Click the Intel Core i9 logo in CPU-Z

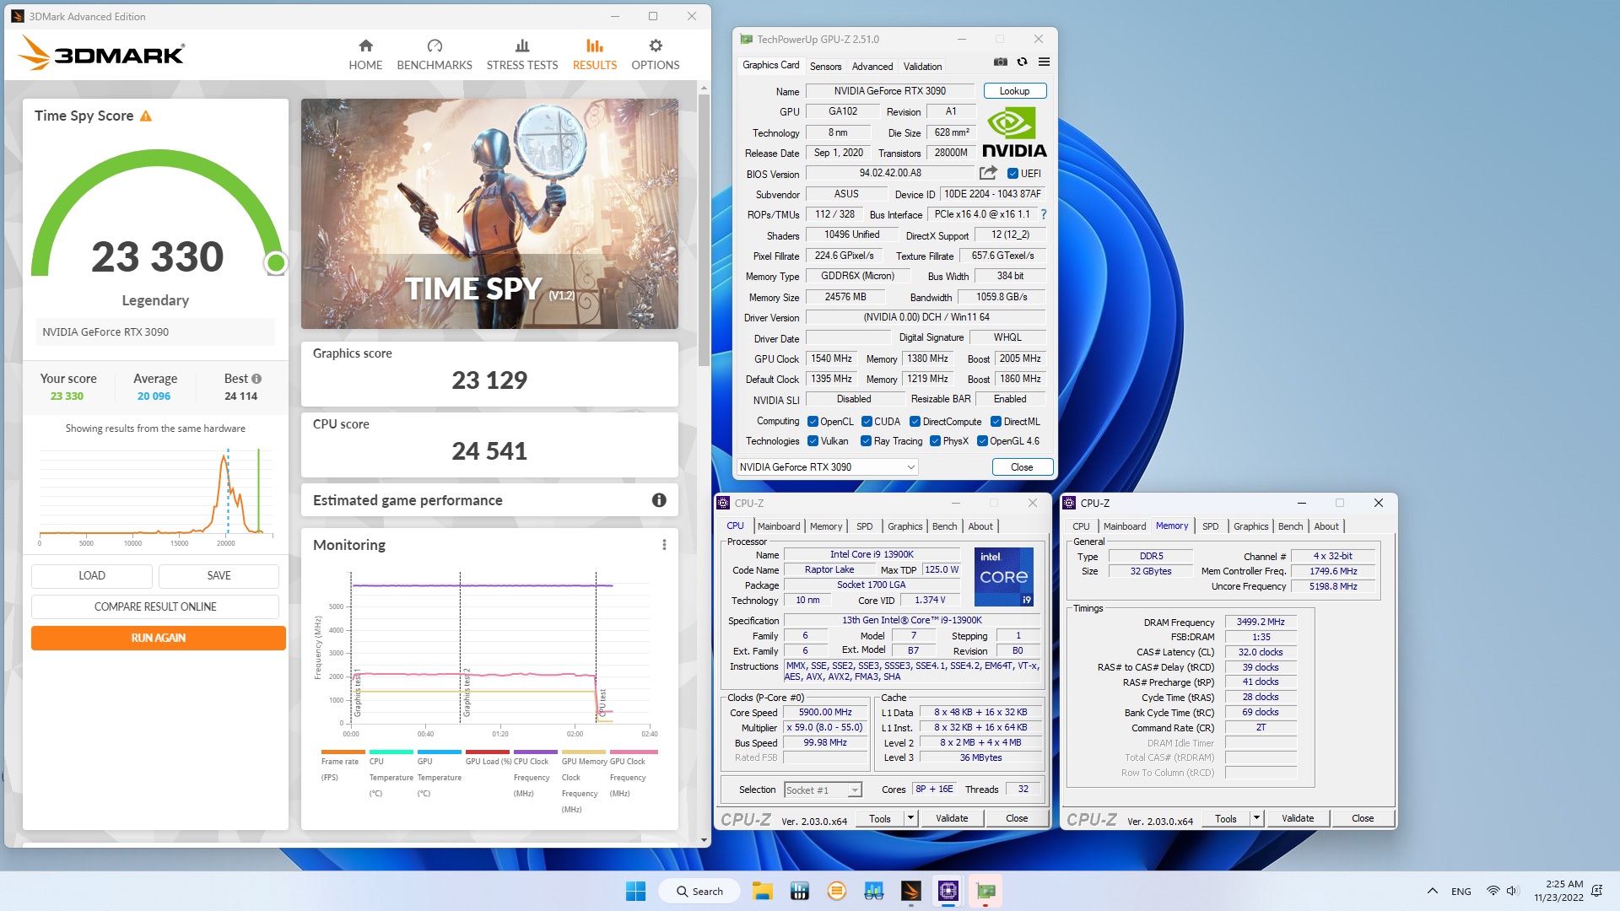click(x=1004, y=577)
